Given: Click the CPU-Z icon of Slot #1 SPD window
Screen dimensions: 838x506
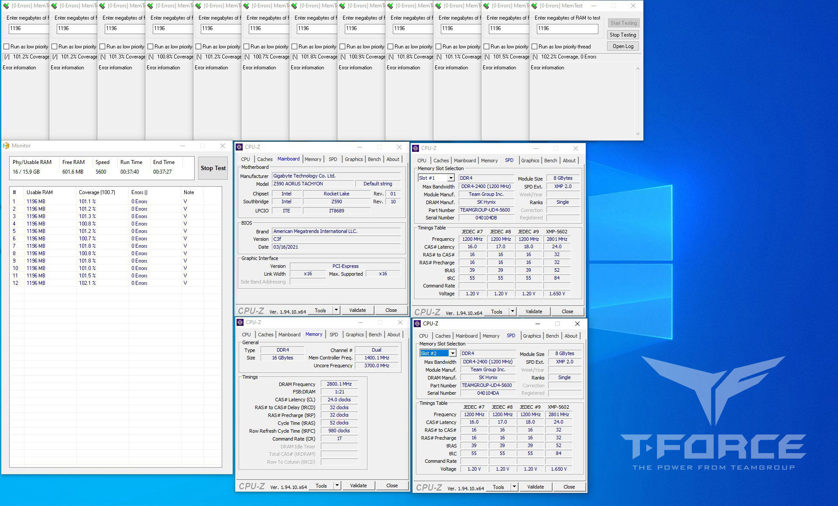Looking at the screenshot, I should pyautogui.click(x=416, y=148).
